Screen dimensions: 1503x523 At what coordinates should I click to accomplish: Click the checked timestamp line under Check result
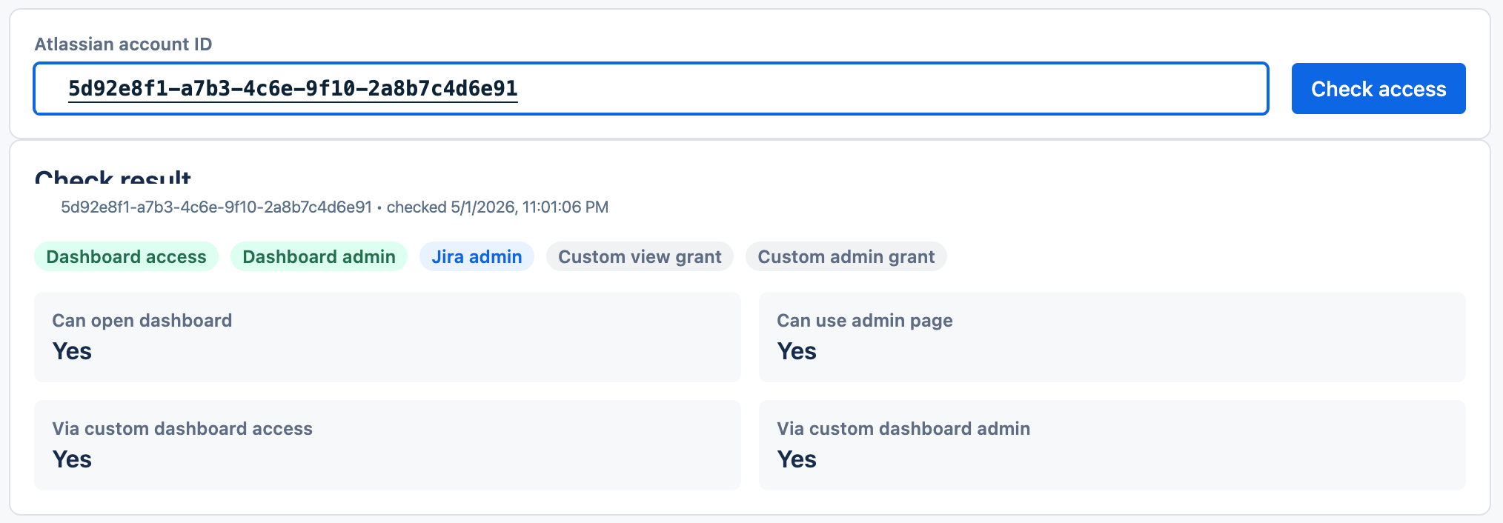coord(334,207)
